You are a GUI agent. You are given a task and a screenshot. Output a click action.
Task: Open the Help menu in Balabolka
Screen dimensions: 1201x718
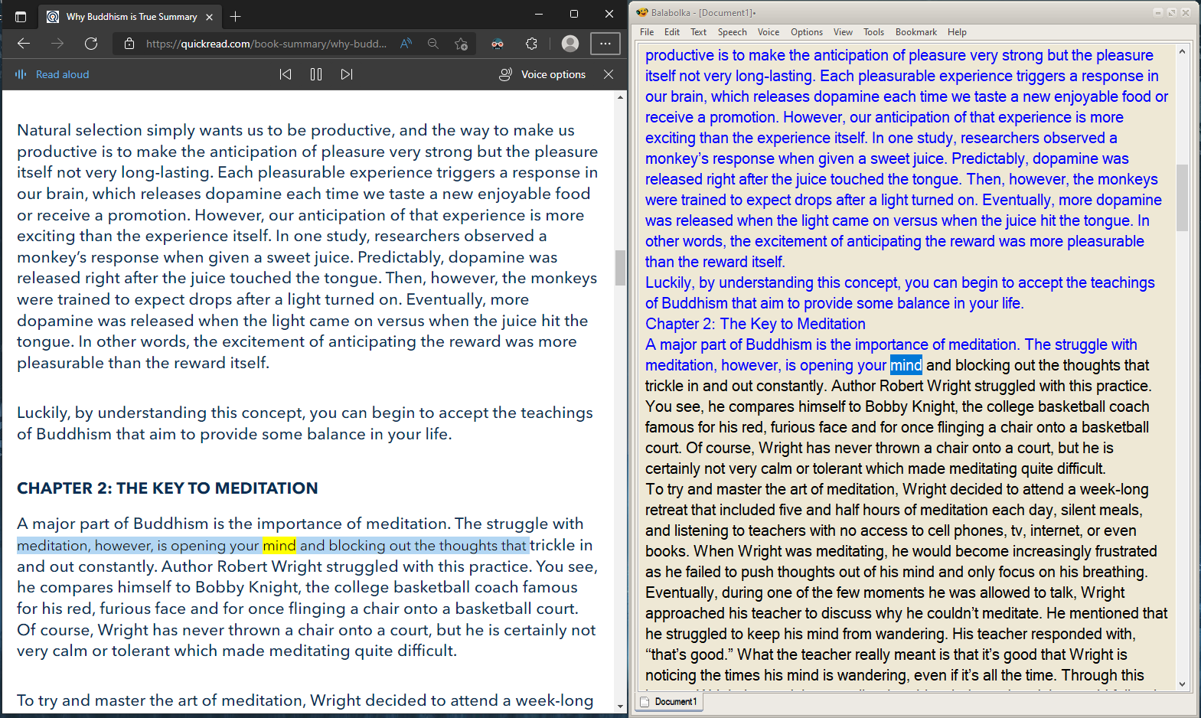(957, 32)
